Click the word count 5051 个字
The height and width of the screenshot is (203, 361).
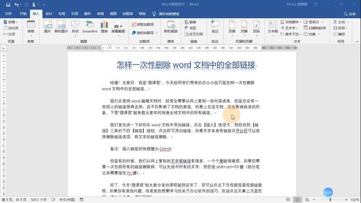[x=39, y=200]
